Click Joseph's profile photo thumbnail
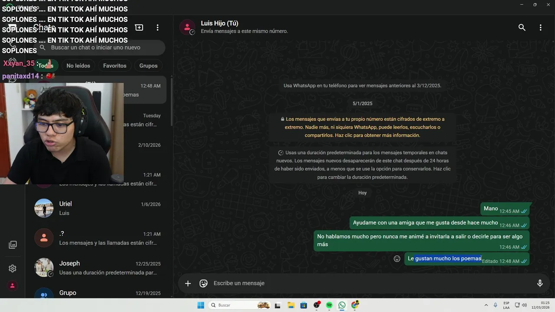The image size is (555, 312). pos(44,267)
